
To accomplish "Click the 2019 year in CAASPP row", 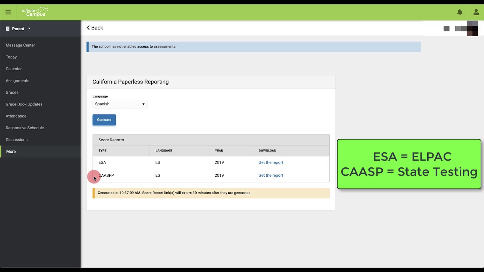I will (x=219, y=175).
